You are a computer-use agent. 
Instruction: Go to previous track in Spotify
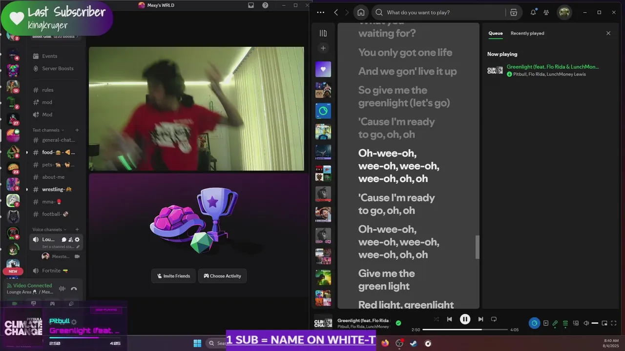click(x=449, y=319)
